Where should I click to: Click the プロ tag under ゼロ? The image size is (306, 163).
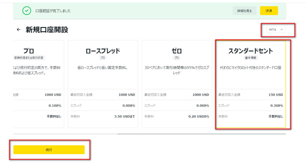pyautogui.click(x=177, y=58)
